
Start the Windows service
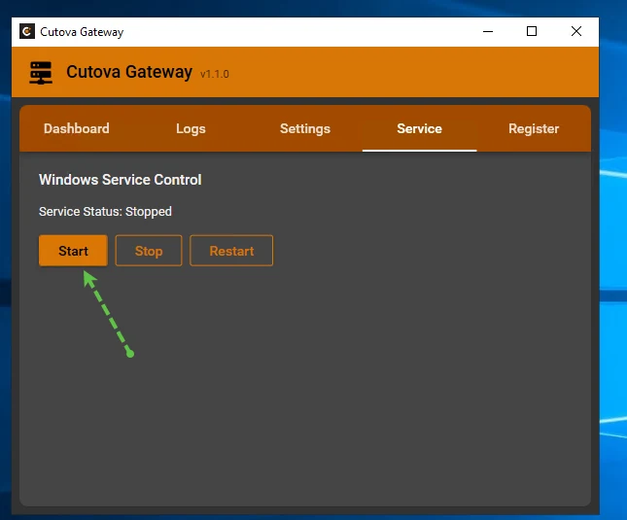[73, 251]
